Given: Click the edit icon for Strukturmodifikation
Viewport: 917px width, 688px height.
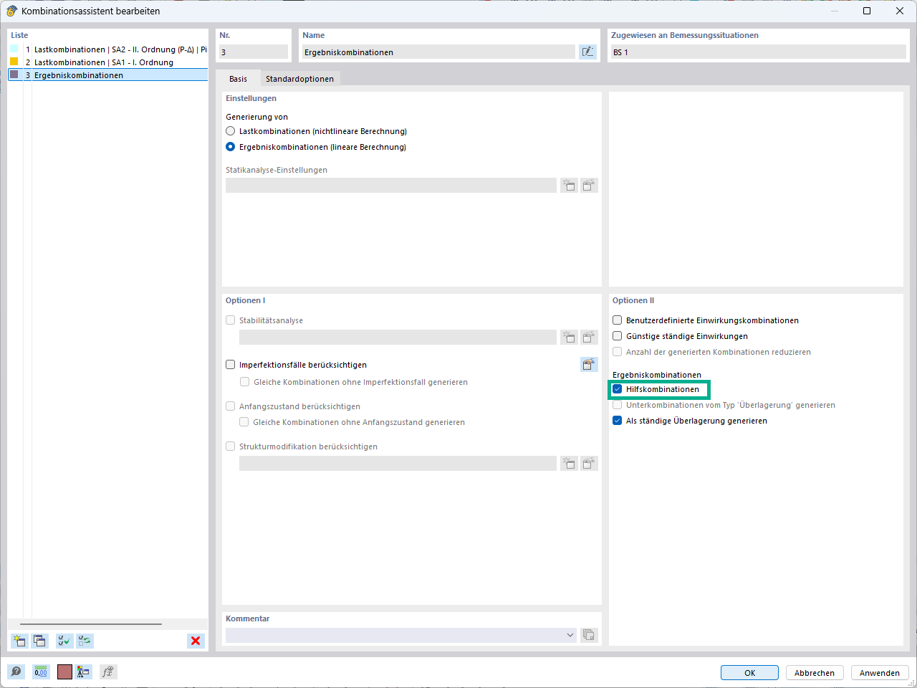Looking at the screenshot, I should 589,463.
